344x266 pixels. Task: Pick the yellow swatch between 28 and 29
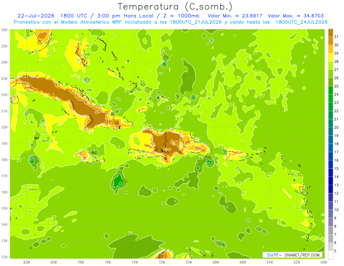pyautogui.click(x=331, y=57)
